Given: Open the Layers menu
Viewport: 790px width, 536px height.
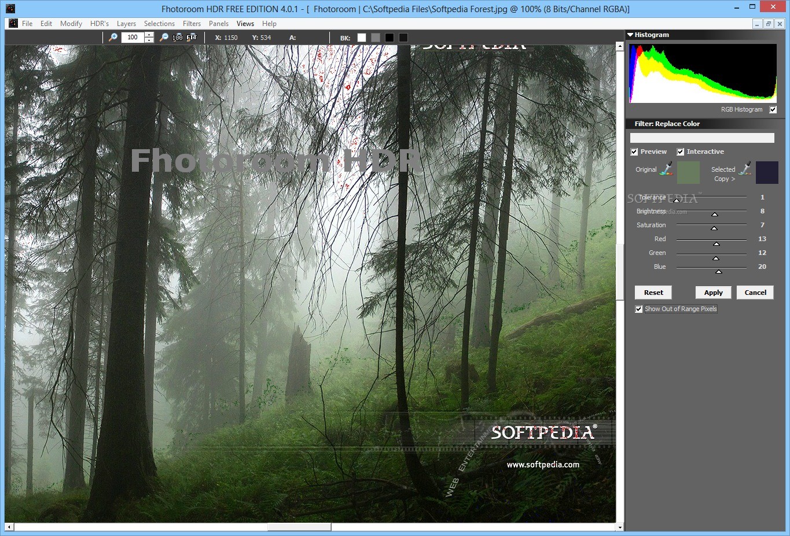Looking at the screenshot, I should click(126, 24).
